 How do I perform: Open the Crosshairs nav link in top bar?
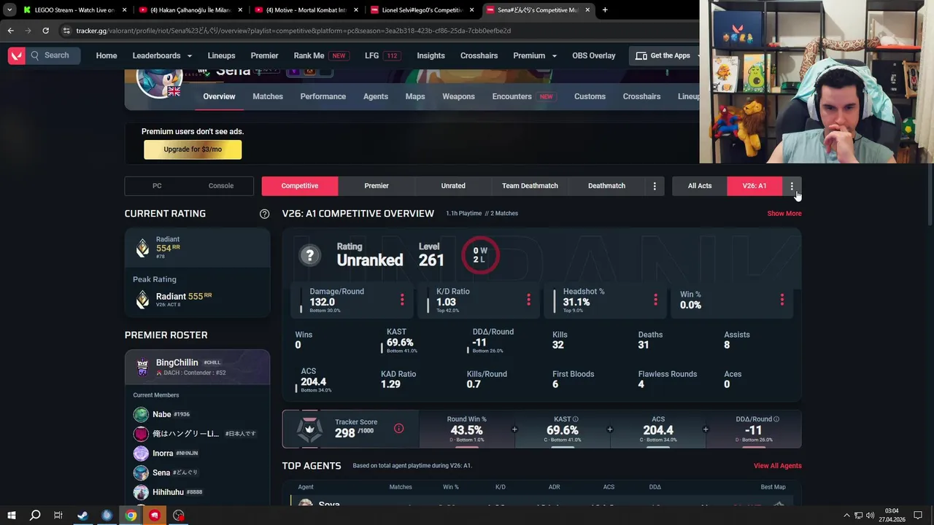pyautogui.click(x=479, y=55)
